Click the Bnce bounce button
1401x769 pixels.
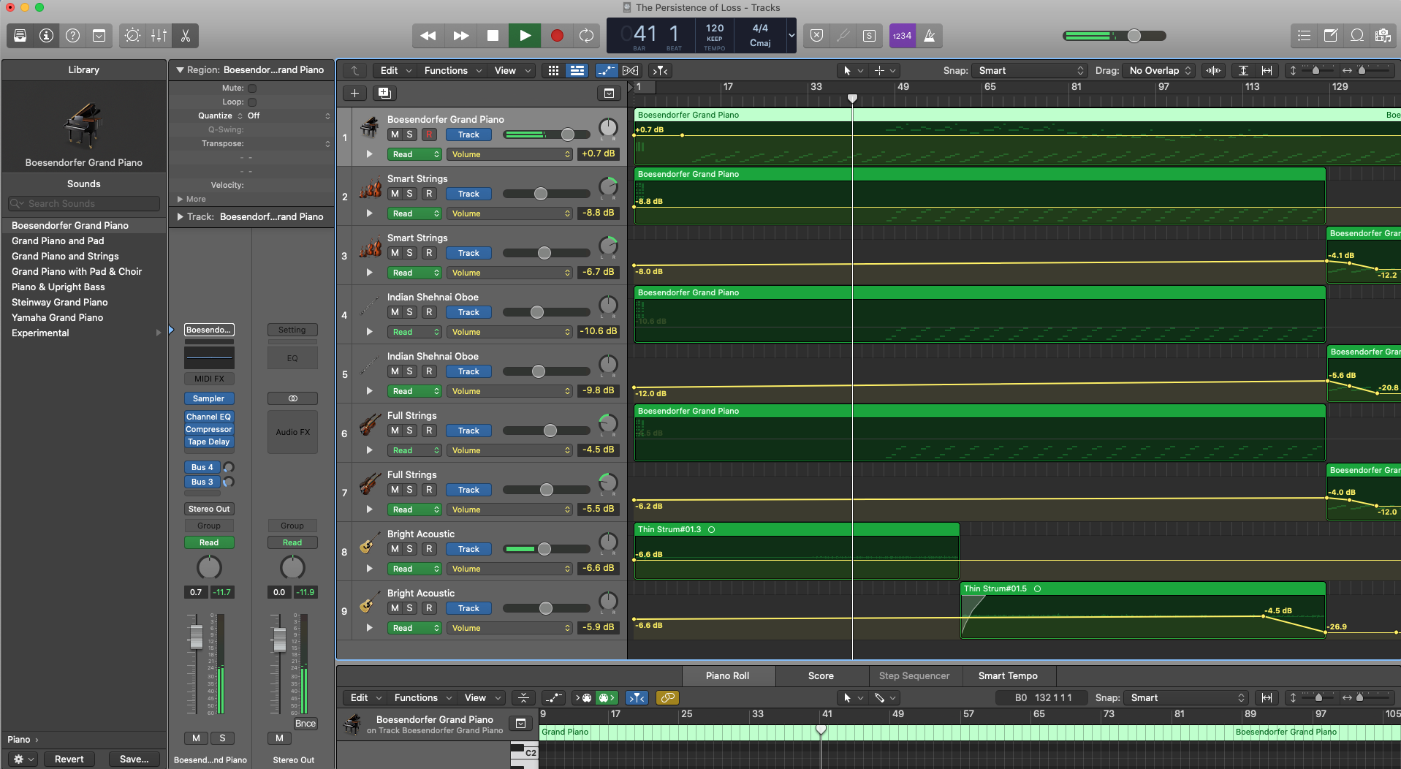coord(305,724)
